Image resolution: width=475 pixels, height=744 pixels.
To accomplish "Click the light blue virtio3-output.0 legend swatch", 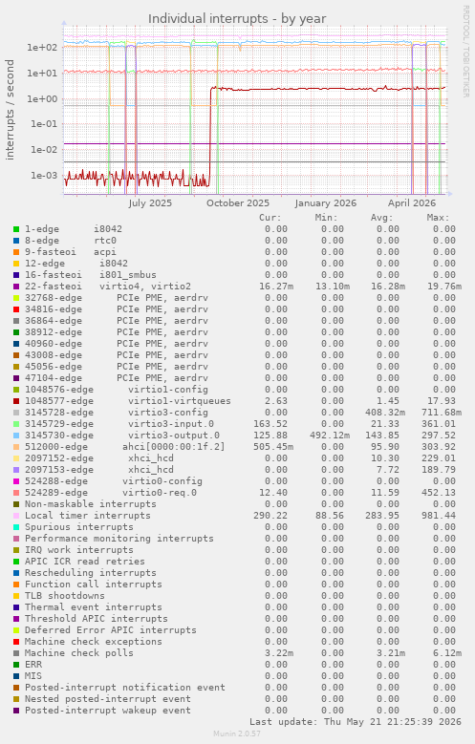I will [x=16, y=436].
